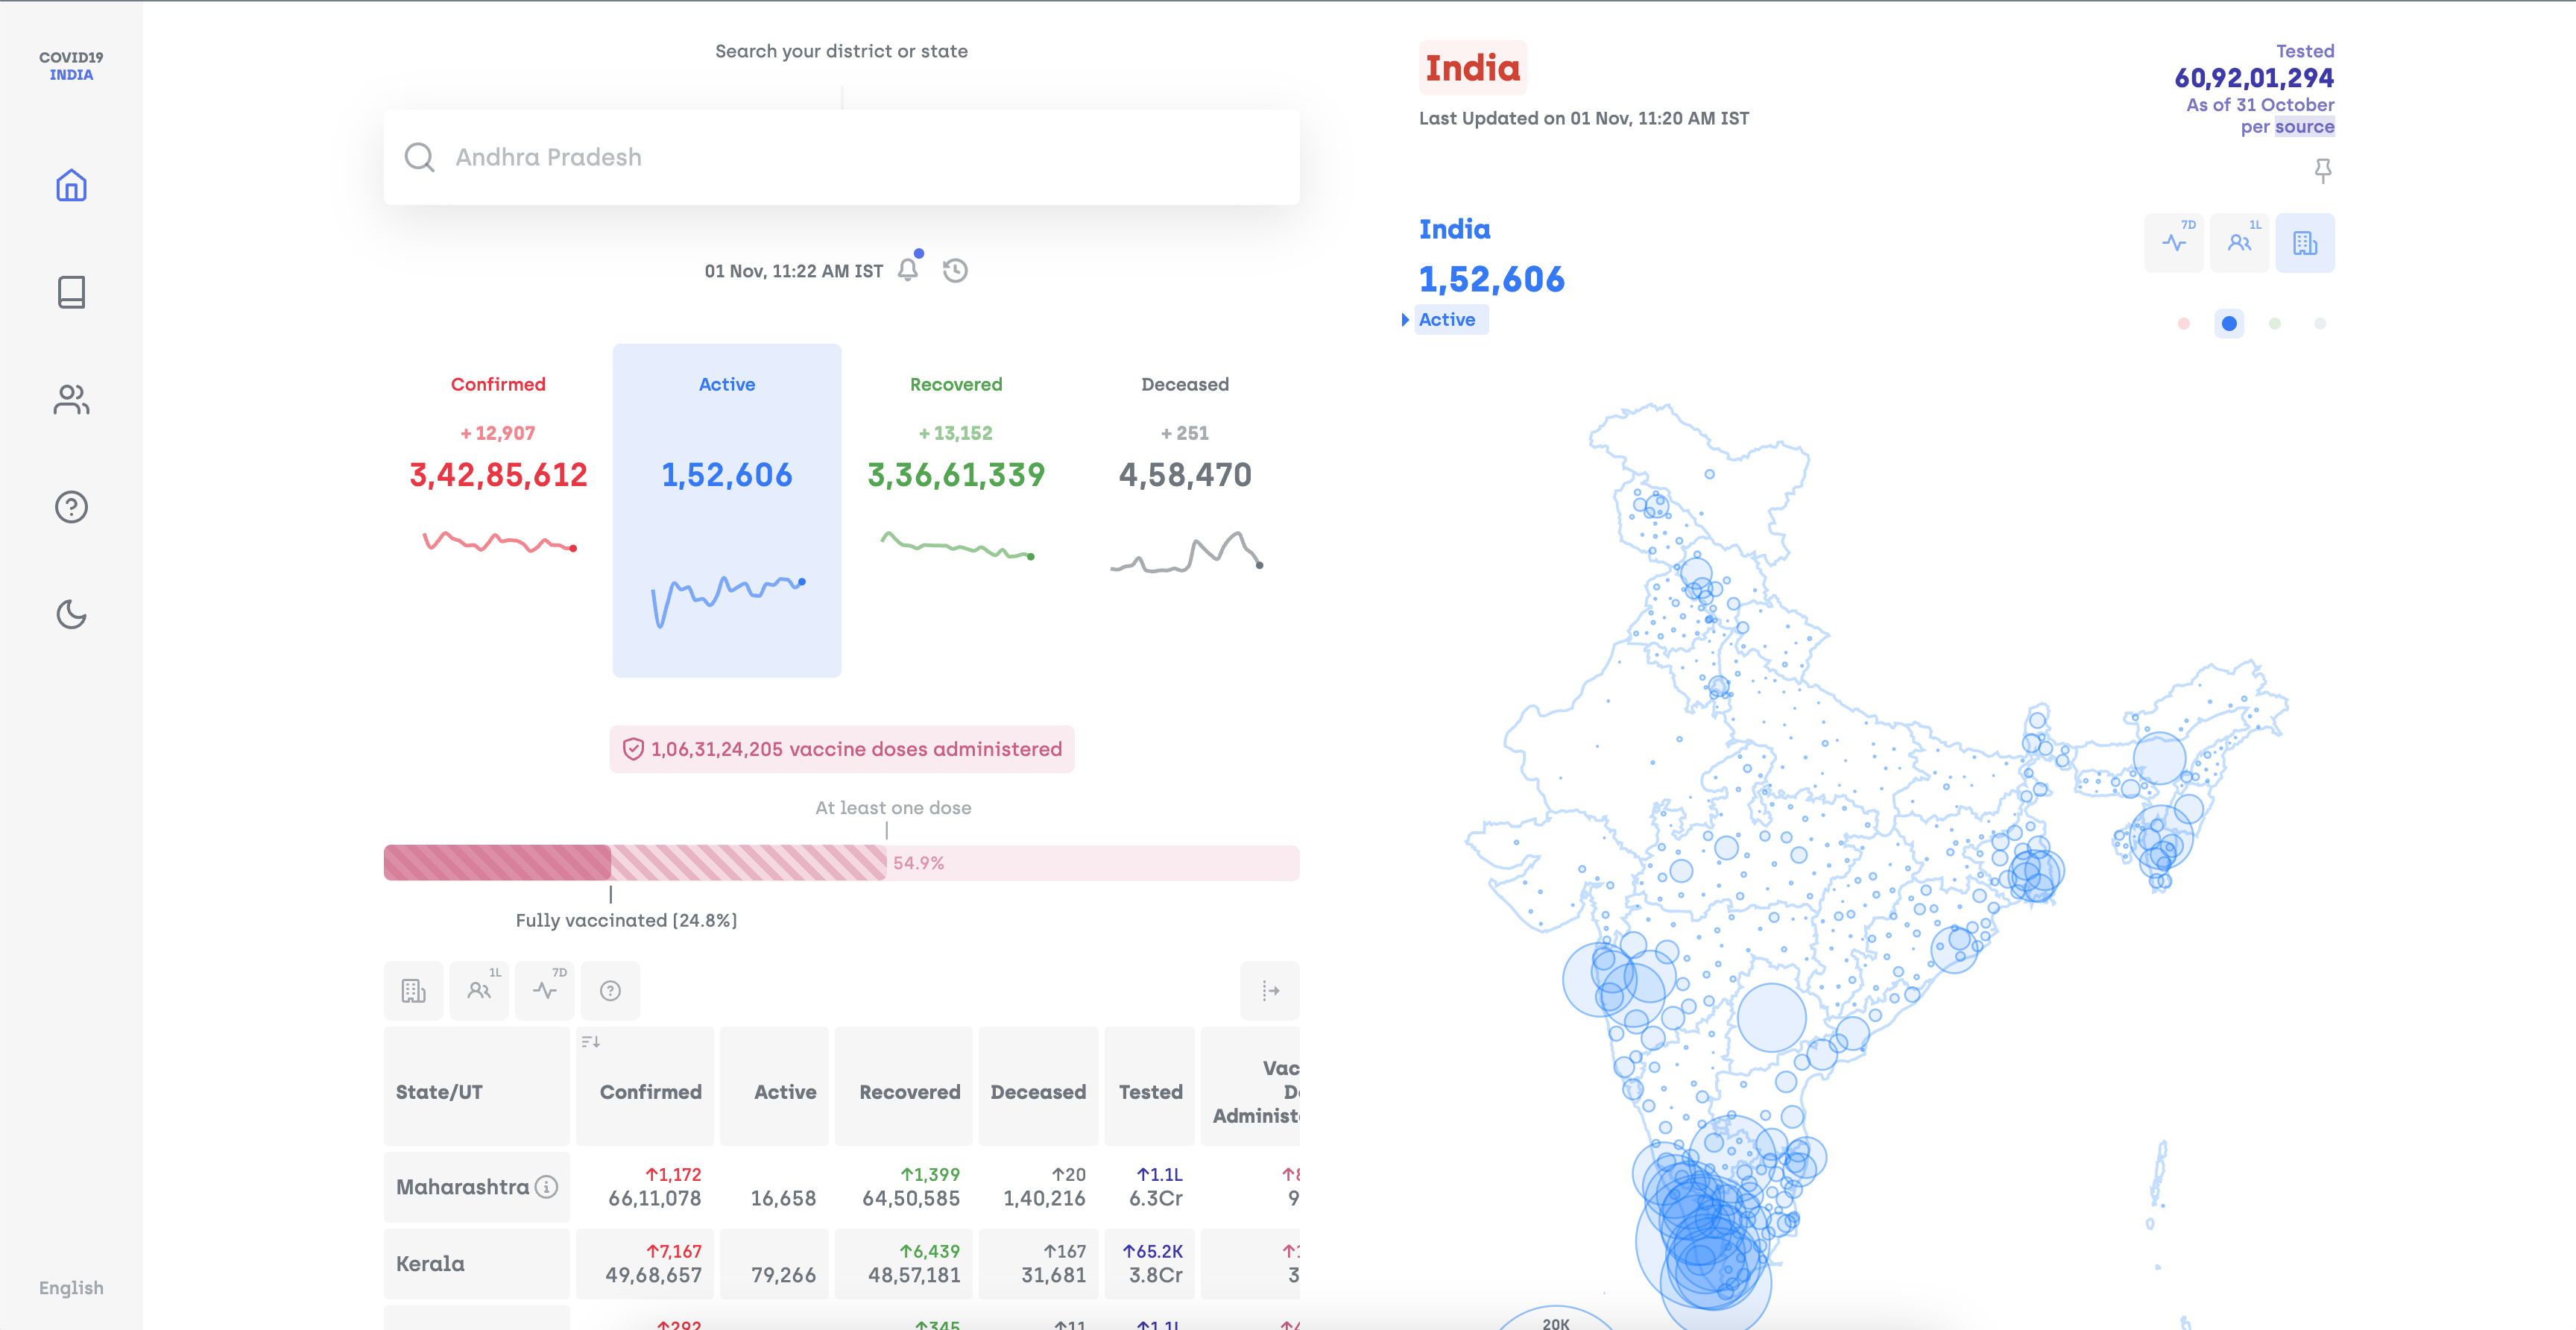
Task: Sort table by State/UT column
Action: pos(476,1086)
